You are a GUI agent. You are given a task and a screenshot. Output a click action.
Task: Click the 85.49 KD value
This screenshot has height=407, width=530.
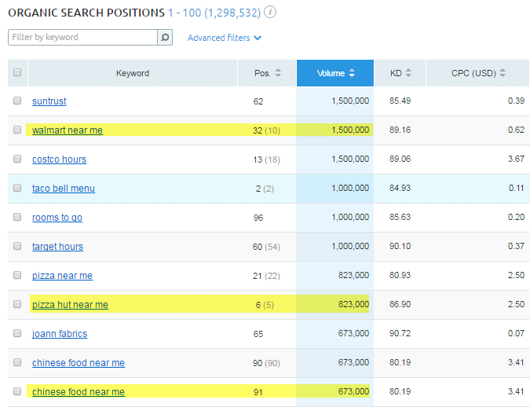pyautogui.click(x=400, y=101)
